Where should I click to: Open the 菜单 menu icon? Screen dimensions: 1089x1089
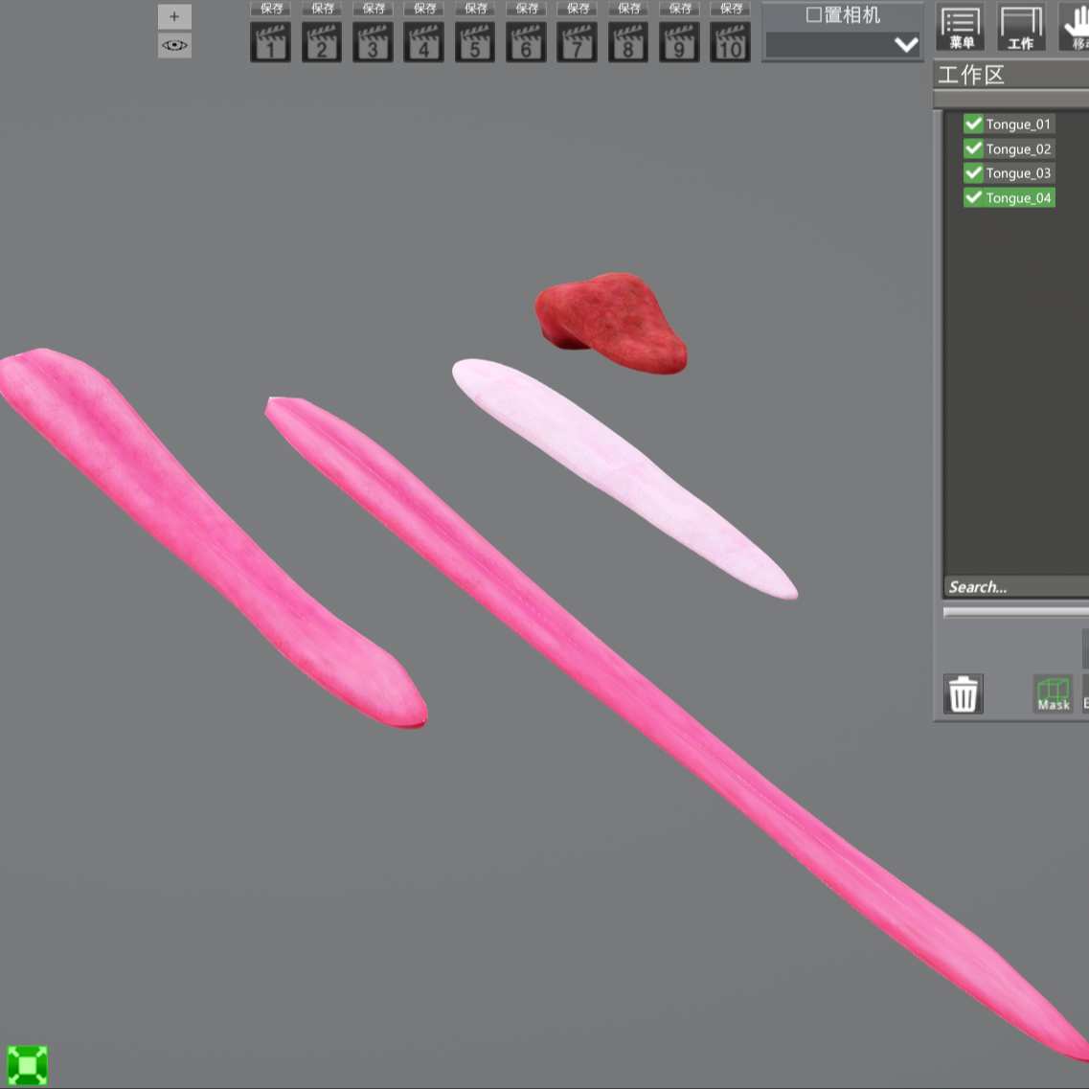click(x=961, y=27)
